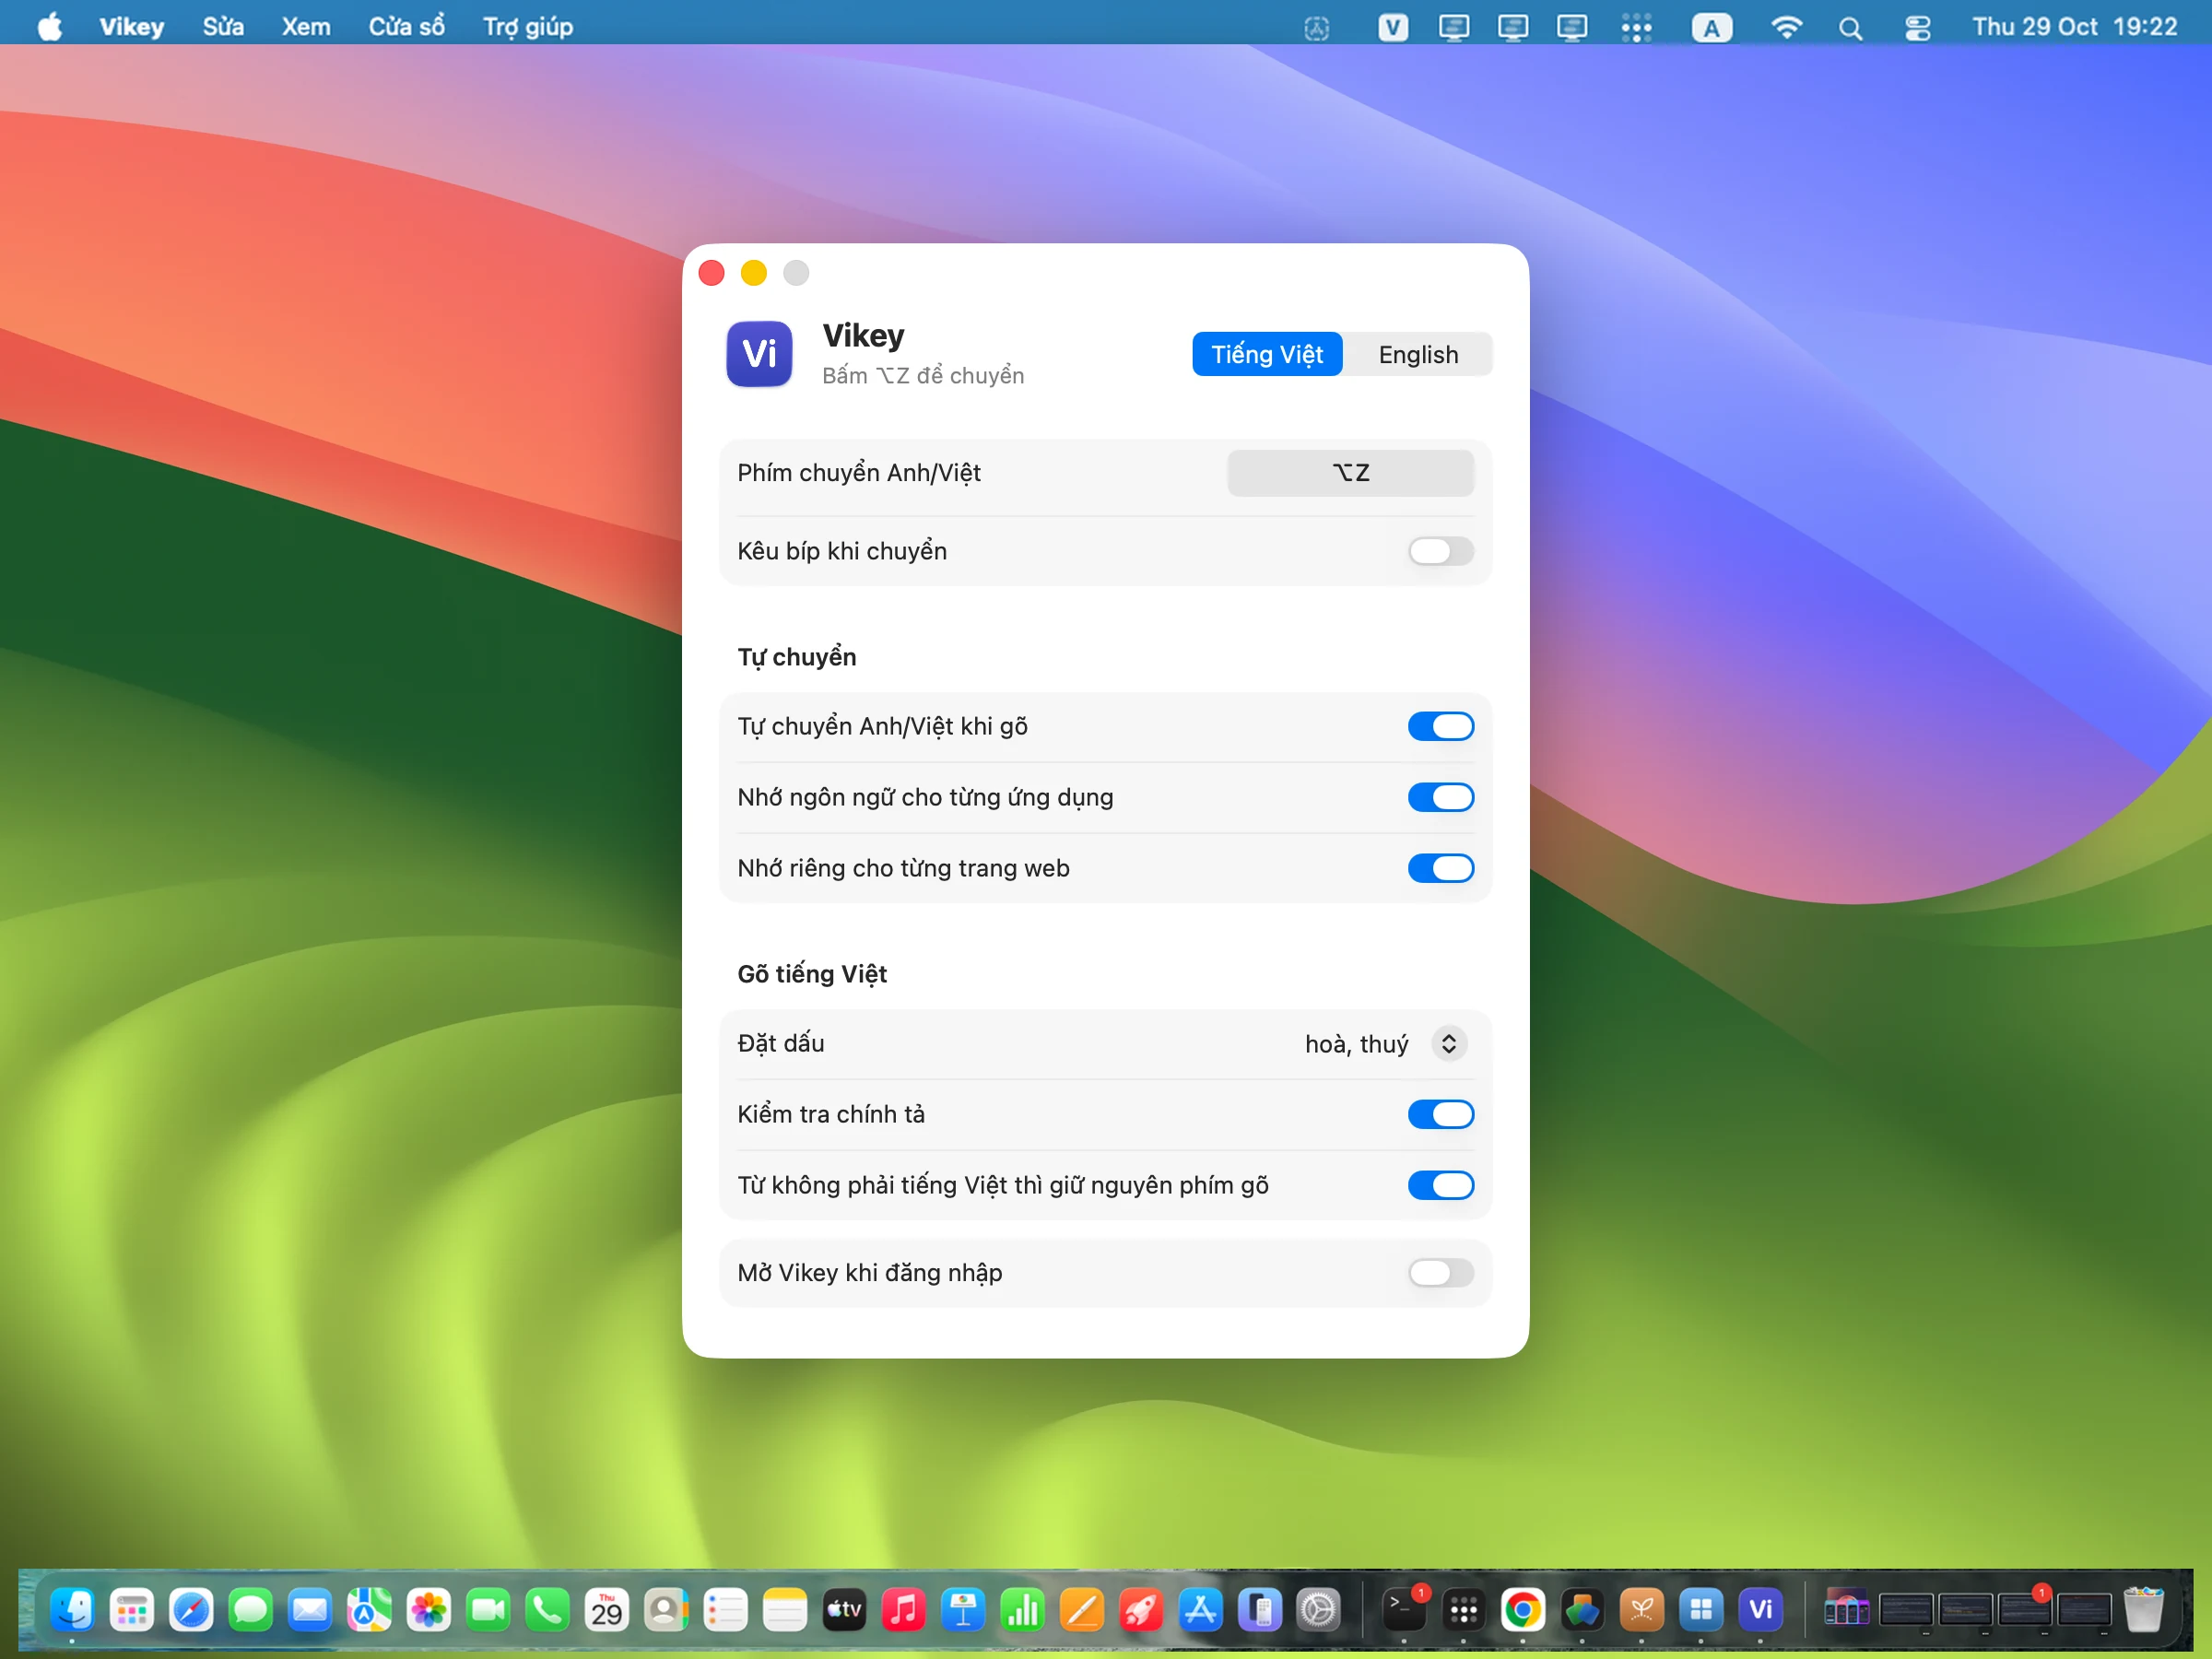Disable 'Tự chuyển Anh/Việt khi gõ' switch
Screen dimensions: 2212x1659
(x=1440, y=726)
